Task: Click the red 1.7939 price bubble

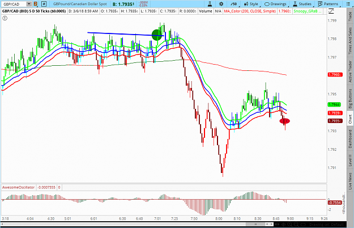Action: (335, 113)
